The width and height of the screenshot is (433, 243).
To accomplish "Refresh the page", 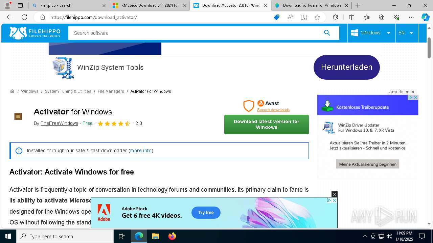I will click(24, 17).
